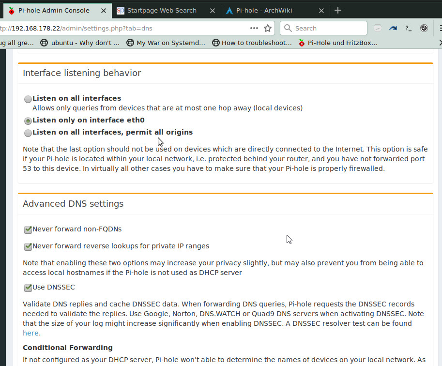Open a new browser tab
The height and width of the screenshot is (366, 442).
click(x=338, y=11)
